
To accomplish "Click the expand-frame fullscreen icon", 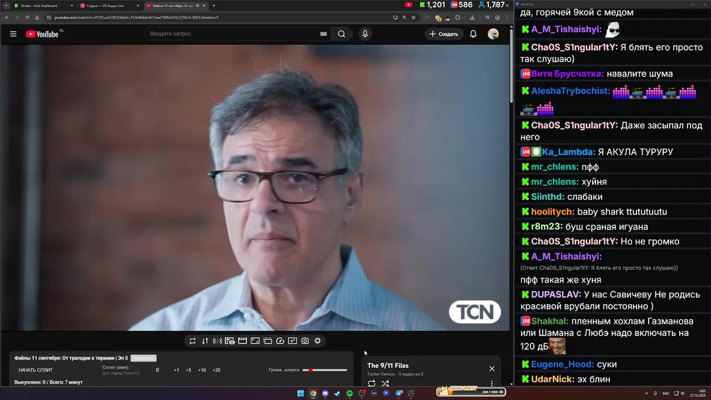I will pos(255,341).
